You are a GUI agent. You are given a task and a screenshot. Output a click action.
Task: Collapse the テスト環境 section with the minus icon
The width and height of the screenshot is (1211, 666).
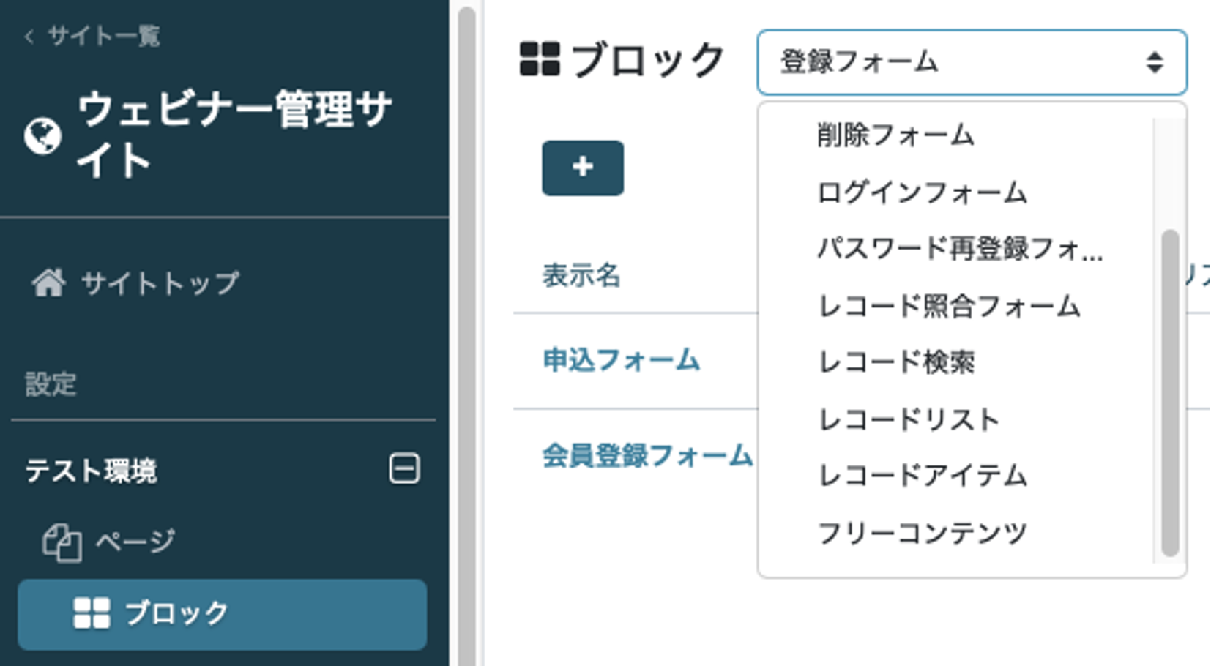click(404, 468)
